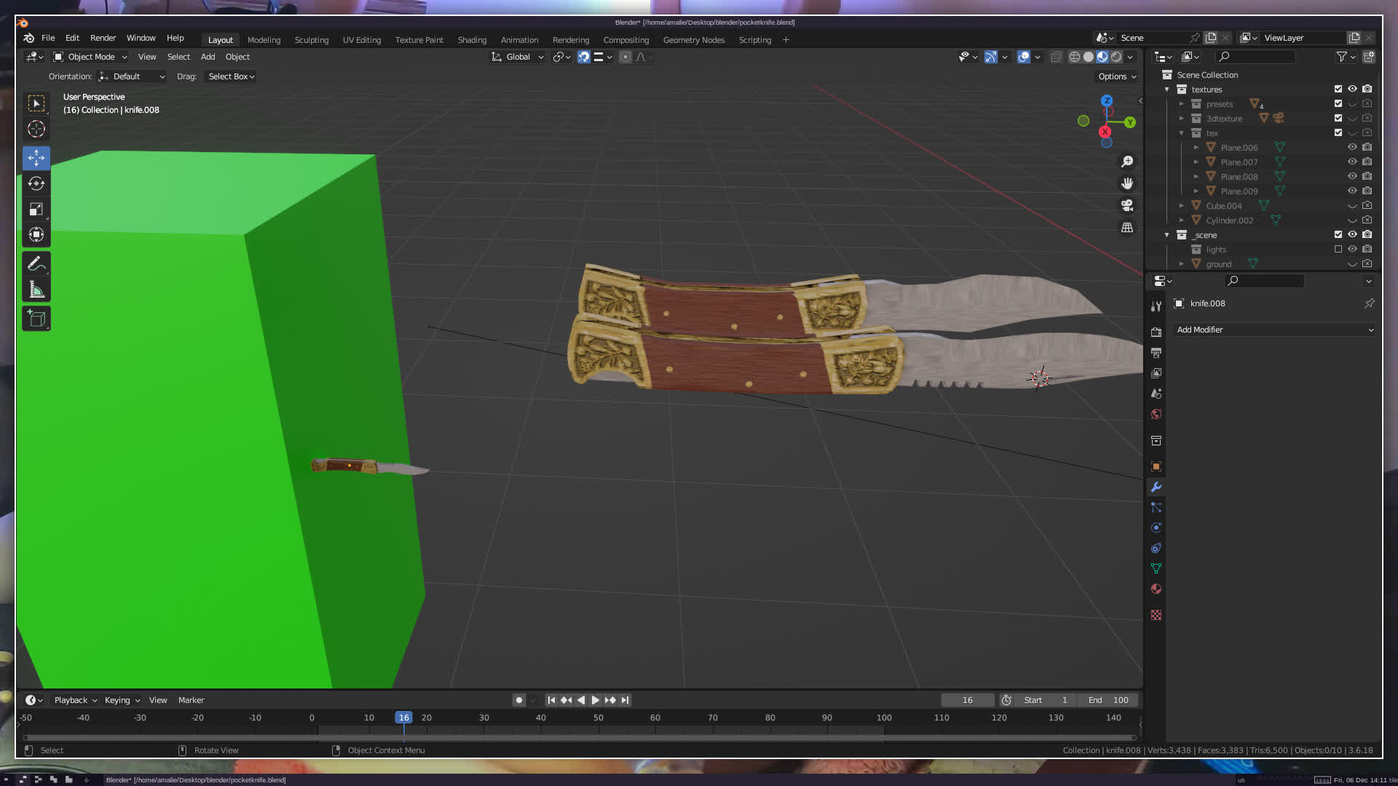Toggle camera view icon in viewport
The width and height of the screenshot is (1398, 786).
click(x=1127, y=205)
